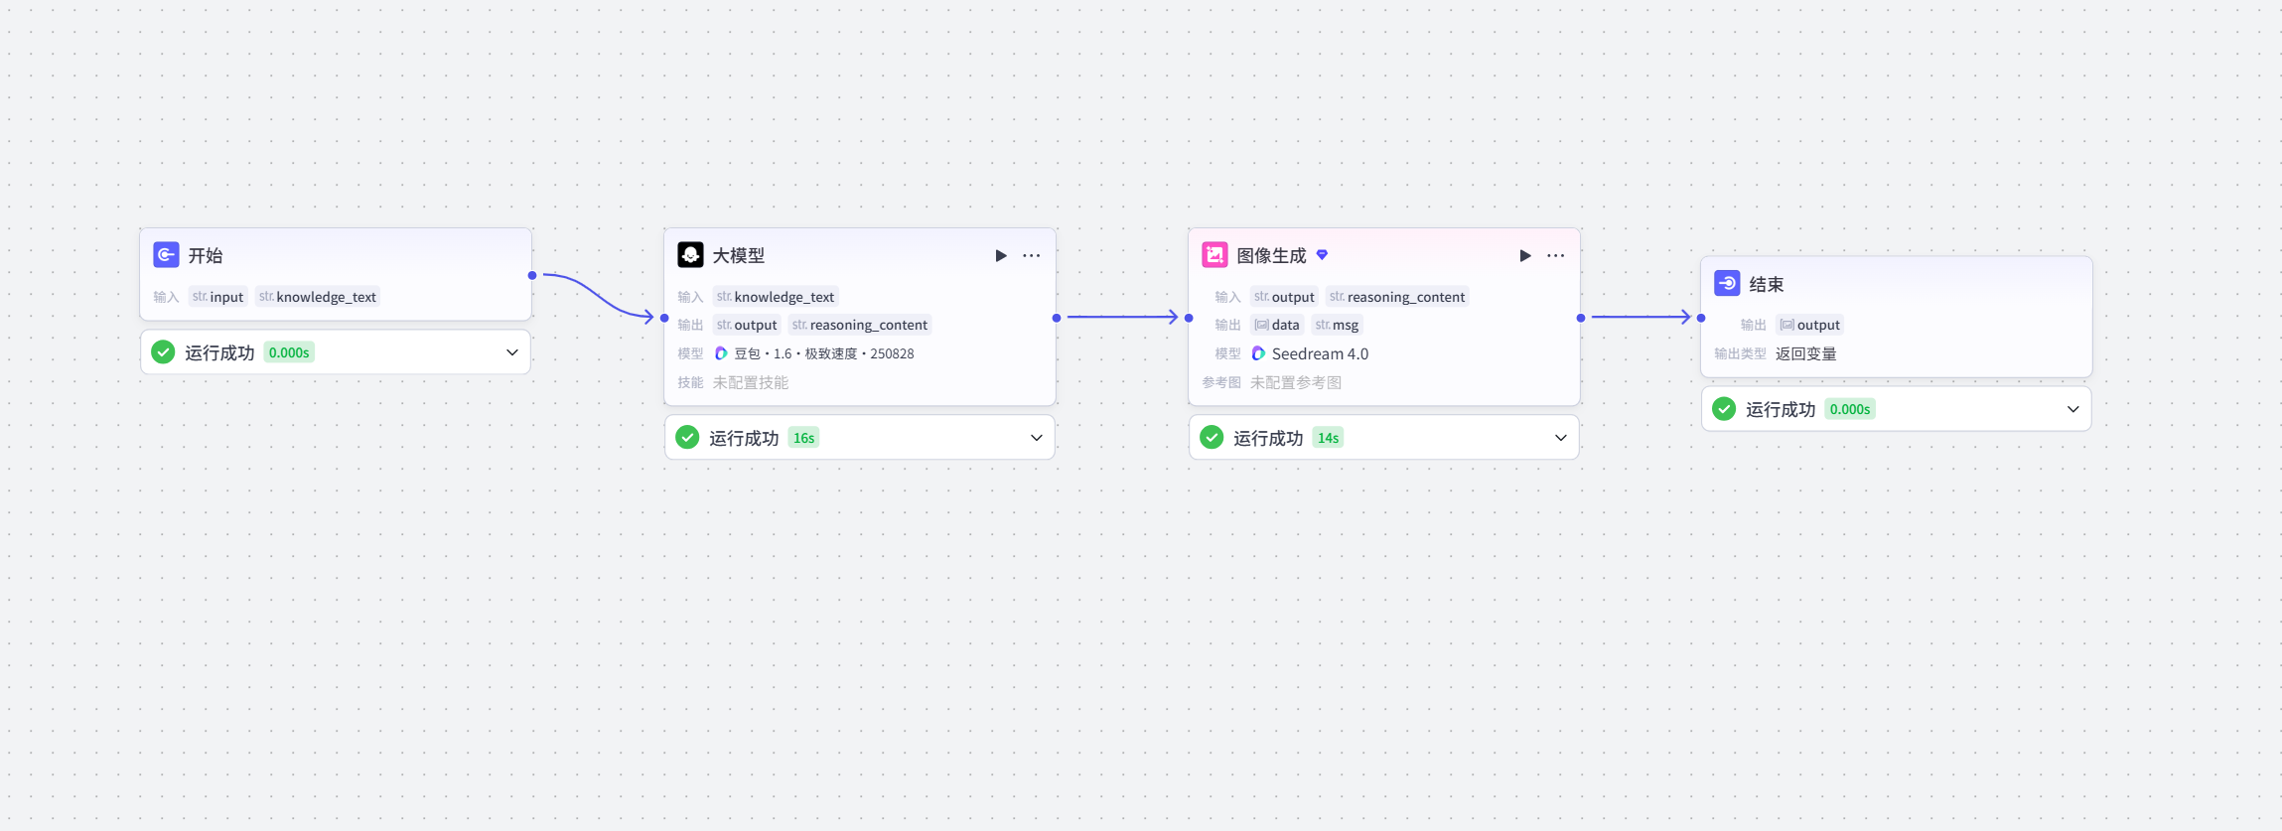This screenshot has height=831, width=2282.
Task: Select the data output tag in 图像生成 node
Action: click(x=1277, y=325)
